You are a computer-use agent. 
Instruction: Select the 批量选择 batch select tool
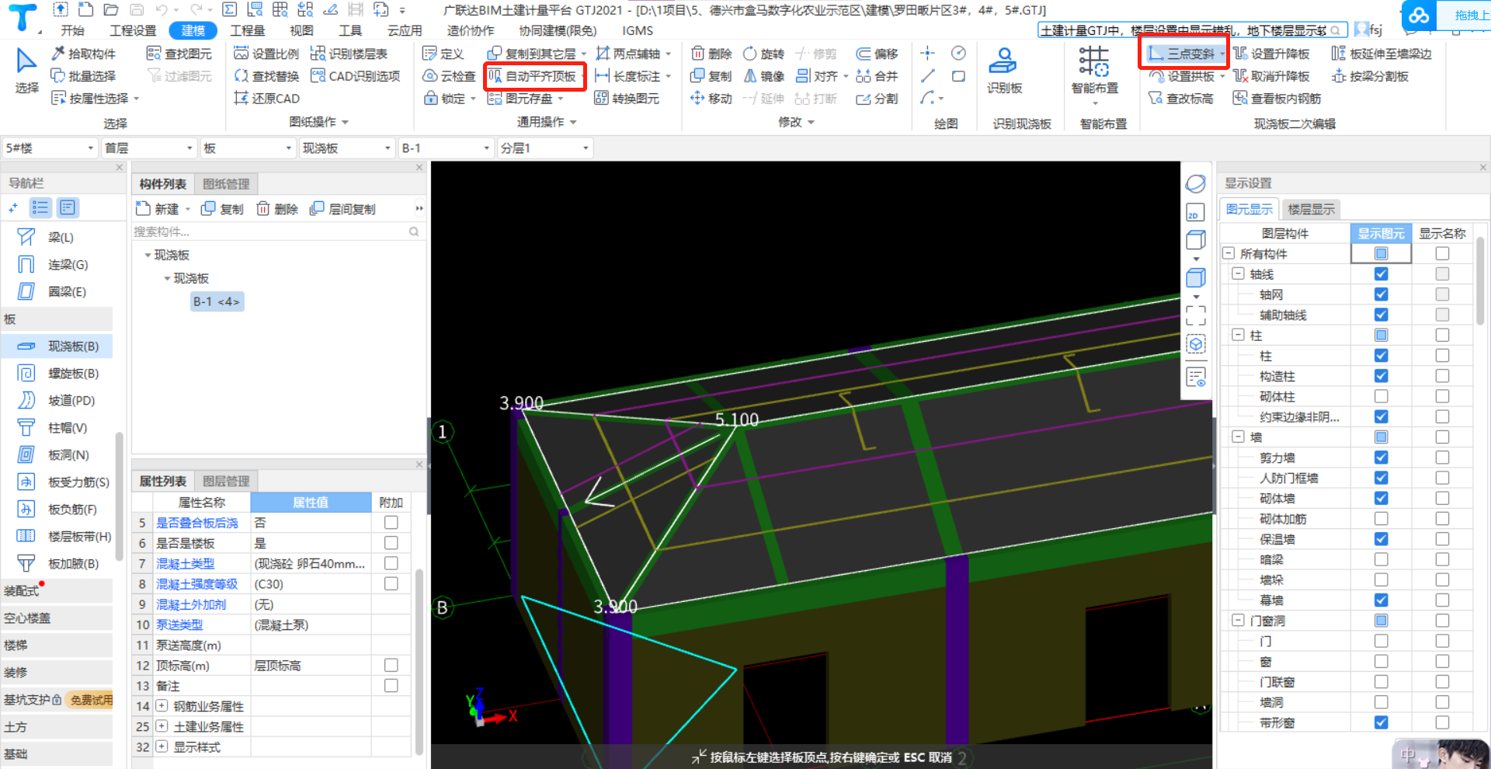(83, 76)
